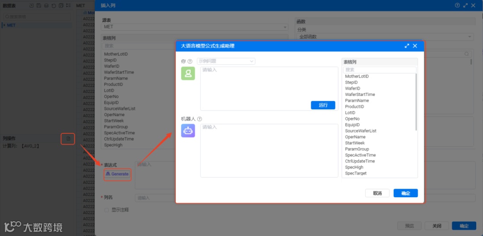Select ParamName in assistant column list
The height and width of the screenshot is (236, 483).
click(357, 100)
